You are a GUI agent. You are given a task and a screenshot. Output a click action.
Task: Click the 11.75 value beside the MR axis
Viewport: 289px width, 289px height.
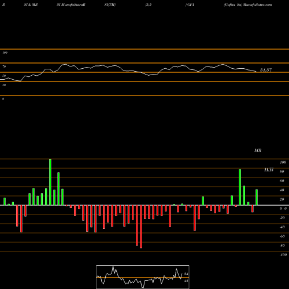point(269,170)
